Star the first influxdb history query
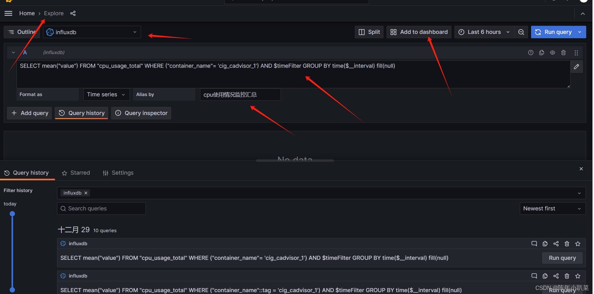The width and height of the screenshot is (594, 294). 578,244
